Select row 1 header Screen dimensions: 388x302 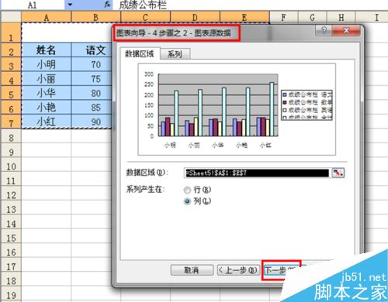11,33
